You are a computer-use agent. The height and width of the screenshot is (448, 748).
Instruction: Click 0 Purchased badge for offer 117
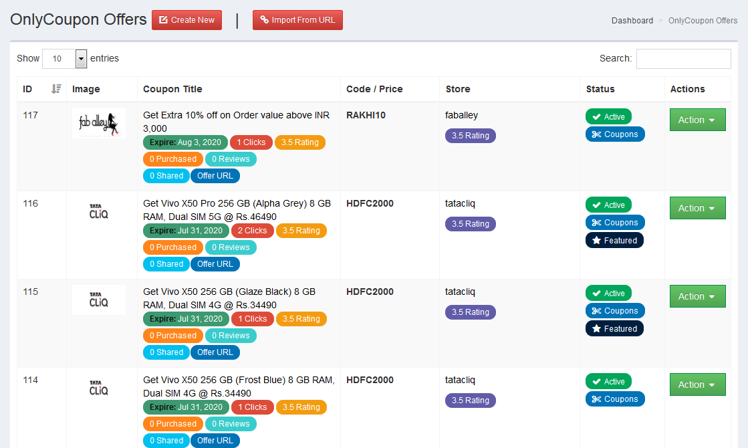[x=173, y=159]
